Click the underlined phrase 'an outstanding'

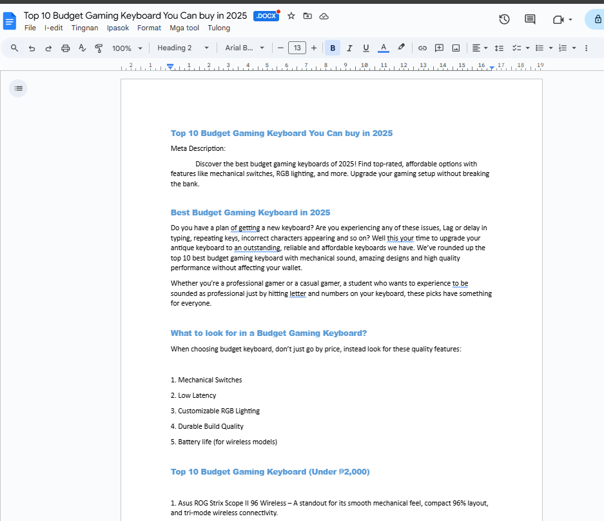coord(257,248)
